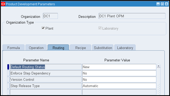The image size is (170, 96).
Task: Click the empty parameter name field below Step Release Type
Action: (46, 92)
